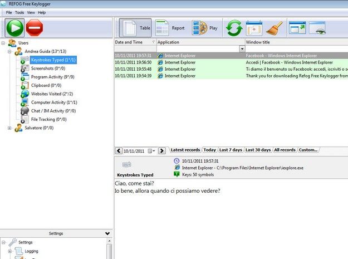Switch to Table view
The width and height of the screenshot is (348, 259).
pyautogui.click(x=135, y=28)
